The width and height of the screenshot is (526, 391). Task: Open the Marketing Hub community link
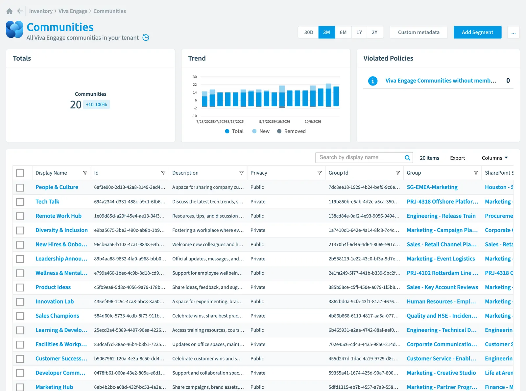[54, 387]
